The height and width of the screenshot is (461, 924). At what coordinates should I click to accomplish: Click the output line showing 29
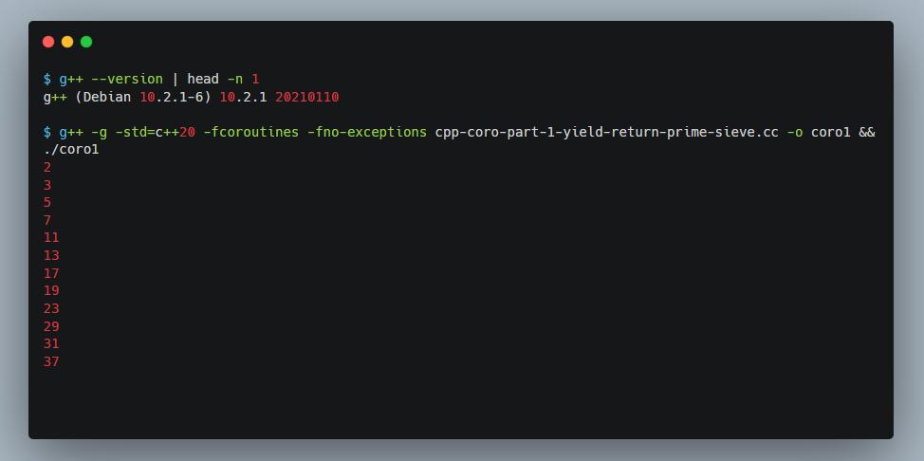pyautogui.click(x=51, y=326)
